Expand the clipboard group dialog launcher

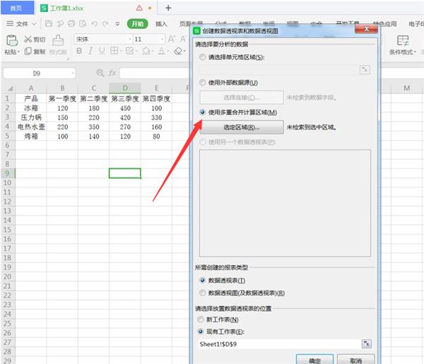tap(68, 59)
